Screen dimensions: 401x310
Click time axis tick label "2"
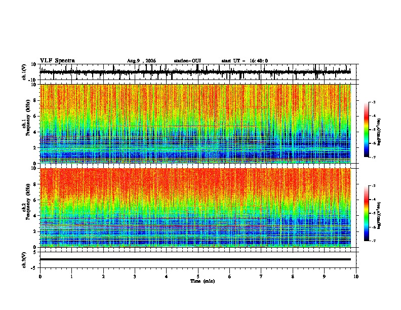(103, 277)
